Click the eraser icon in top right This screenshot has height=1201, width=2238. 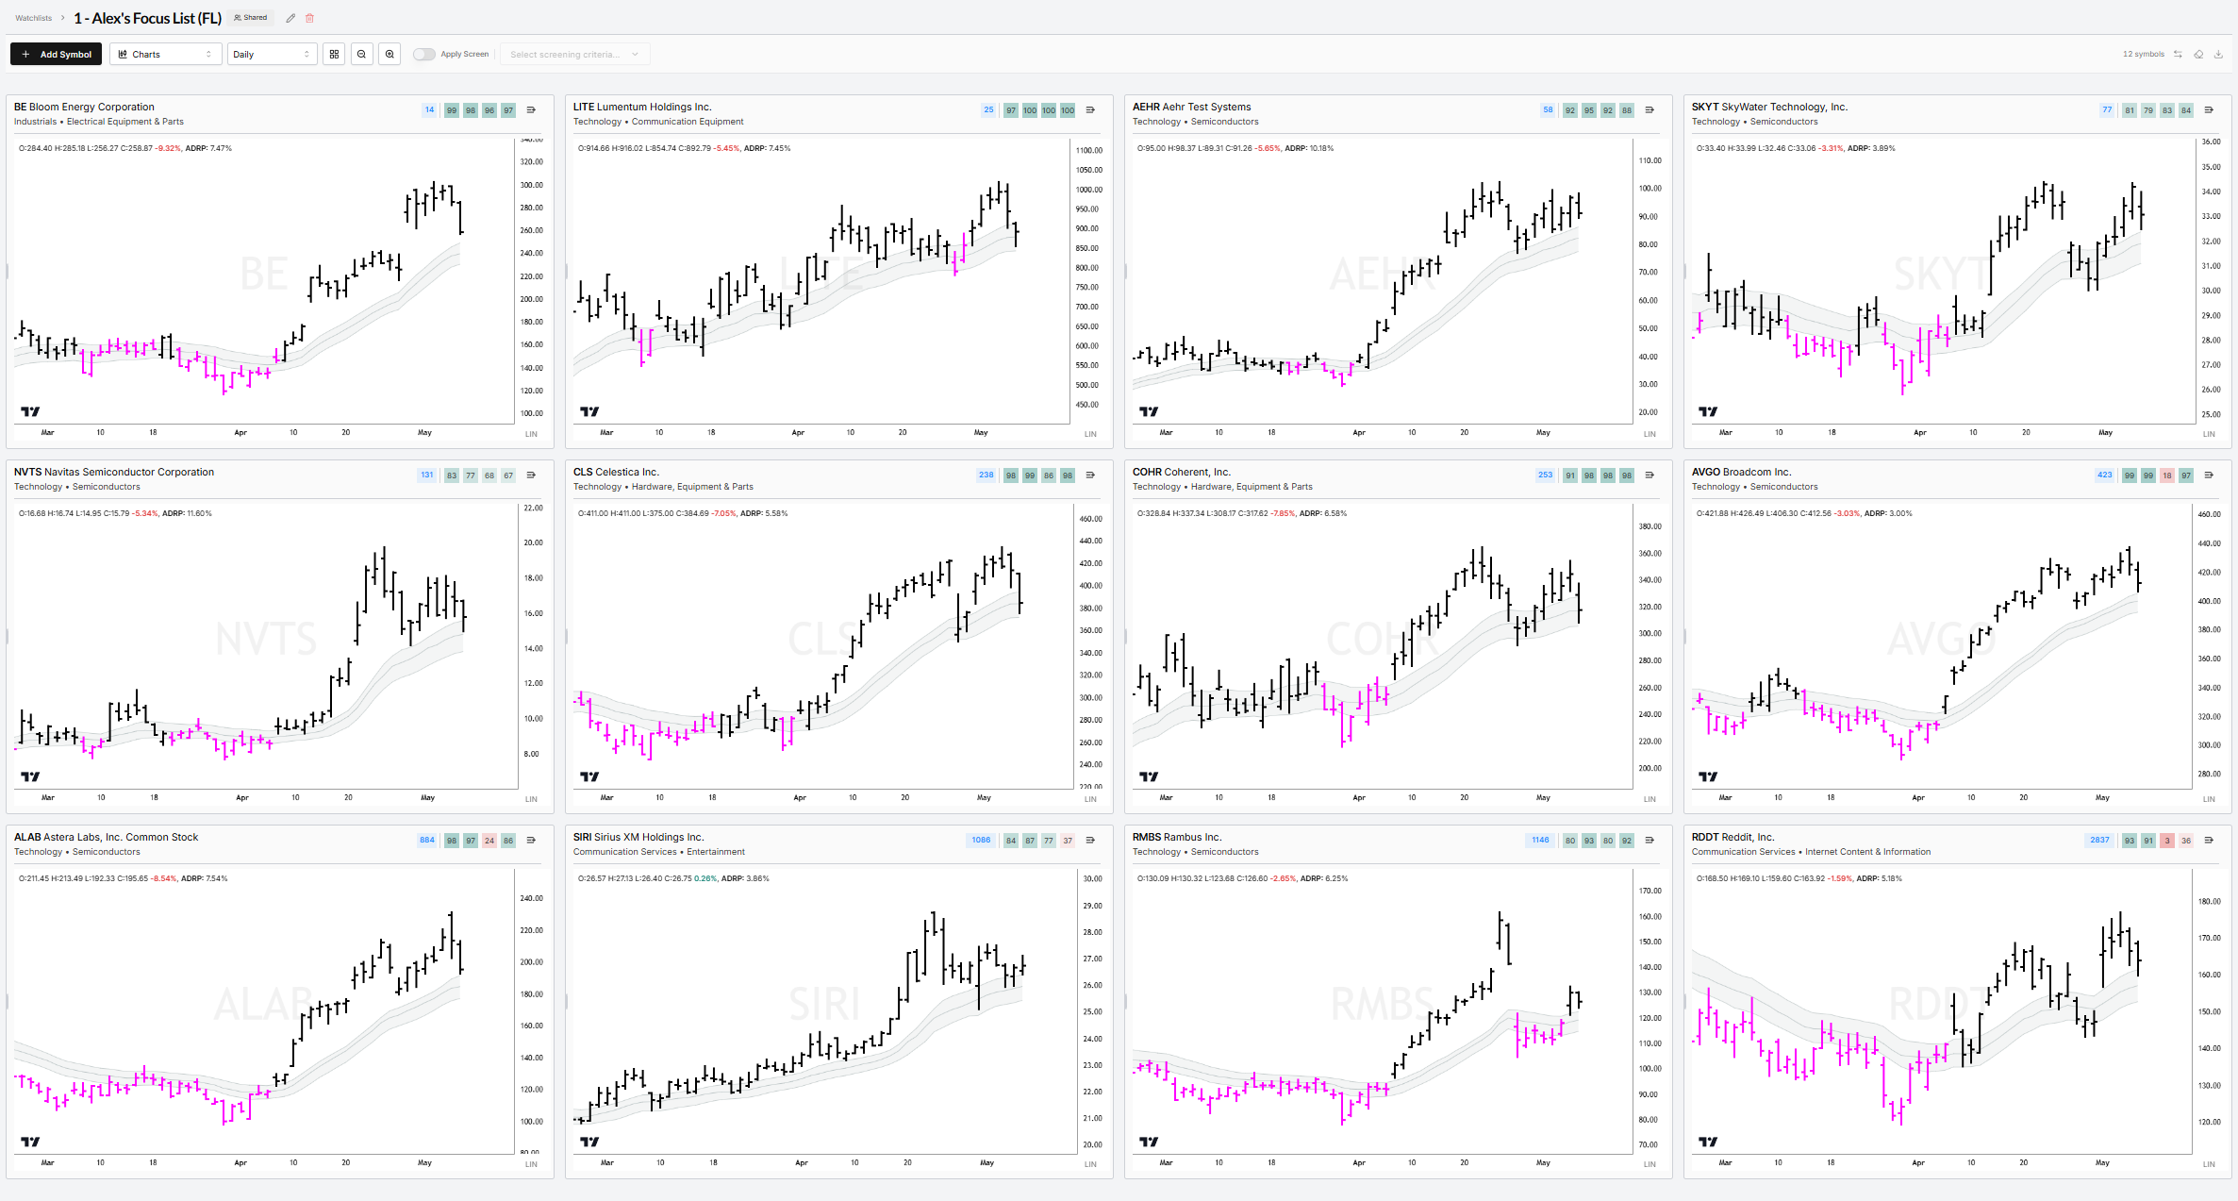point(2198,54)
